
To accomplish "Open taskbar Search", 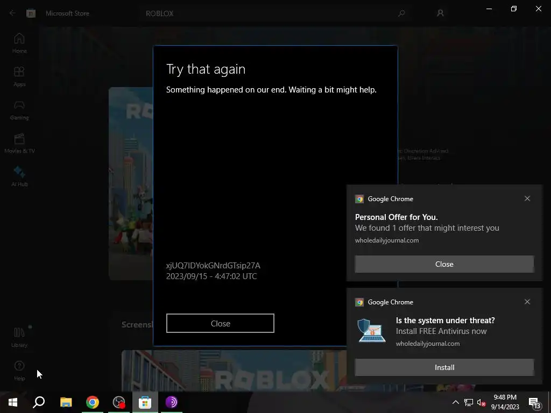I will [39, 402].
